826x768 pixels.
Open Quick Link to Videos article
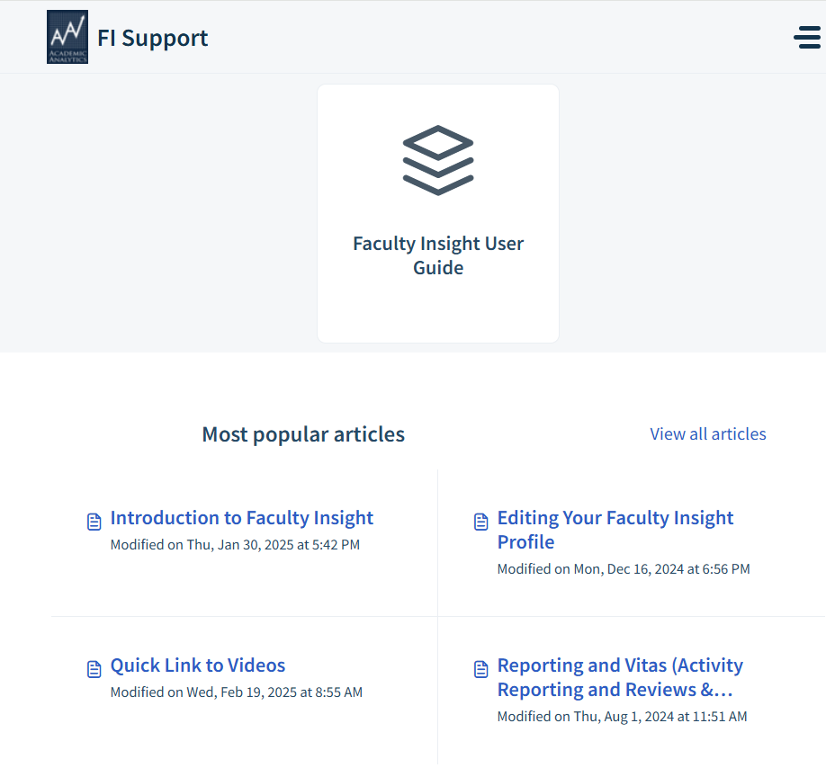click(x=198, y=665)
